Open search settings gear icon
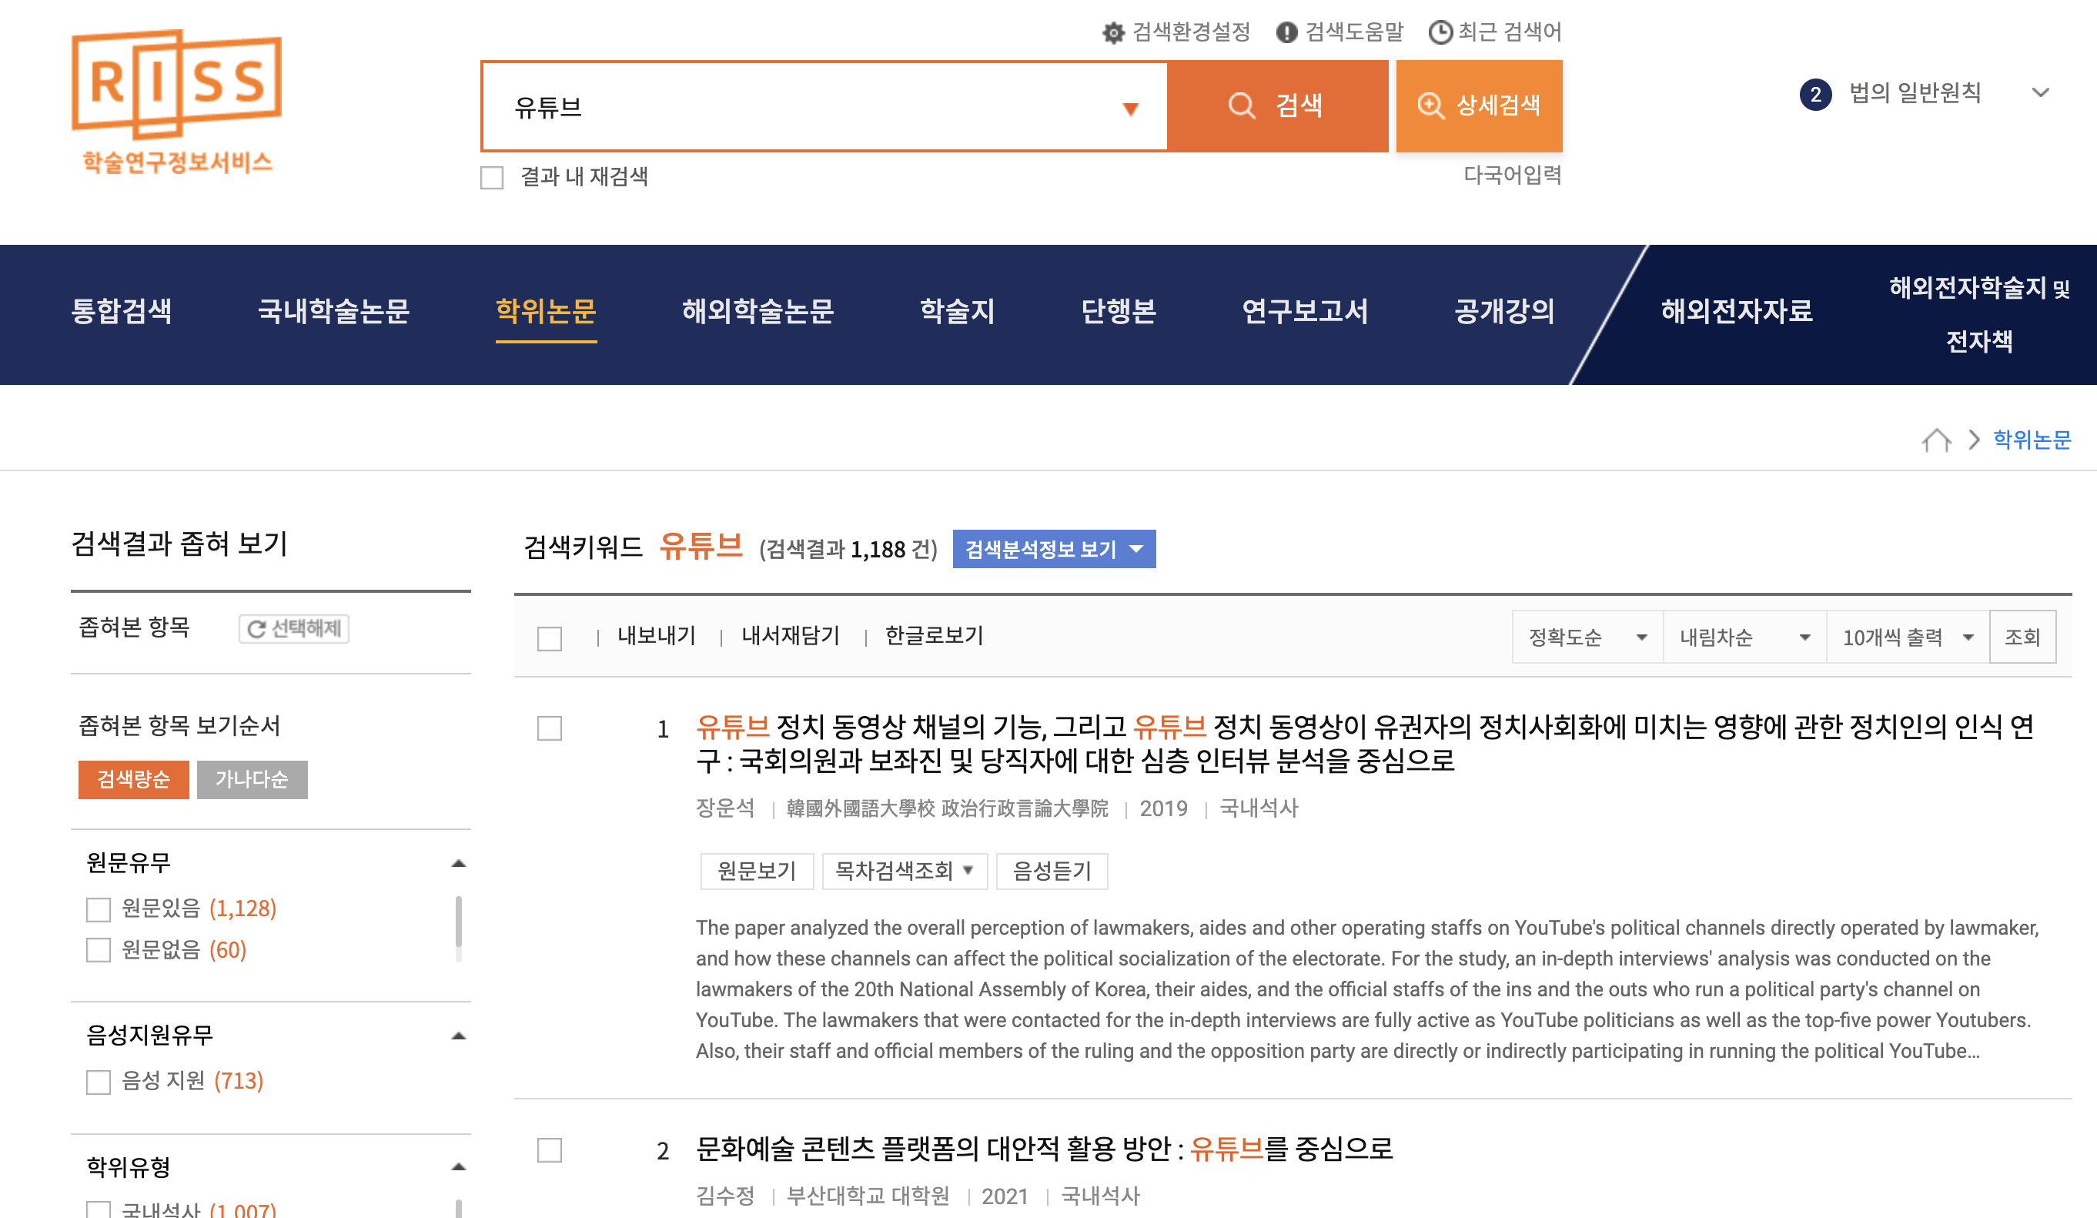The width and height of the screenshot is (2097, 1218). 1112,33
